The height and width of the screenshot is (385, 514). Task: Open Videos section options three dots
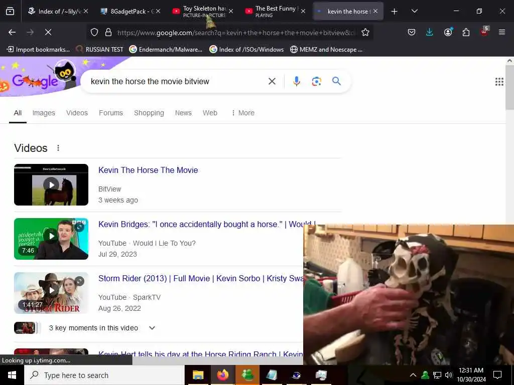(58, 148)
